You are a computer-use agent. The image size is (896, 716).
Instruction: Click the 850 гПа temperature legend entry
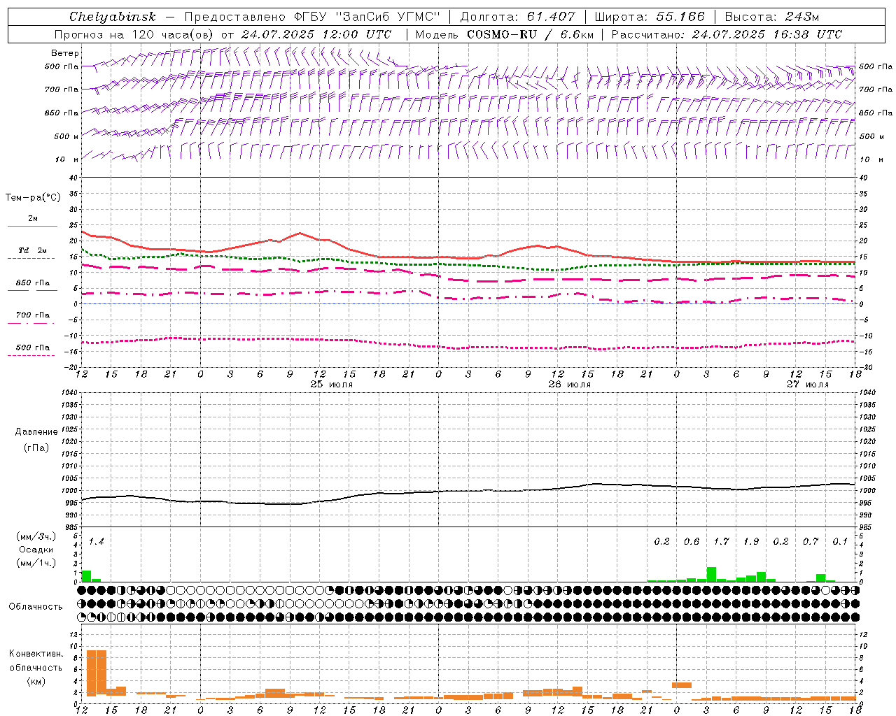(x=33, y=283)
